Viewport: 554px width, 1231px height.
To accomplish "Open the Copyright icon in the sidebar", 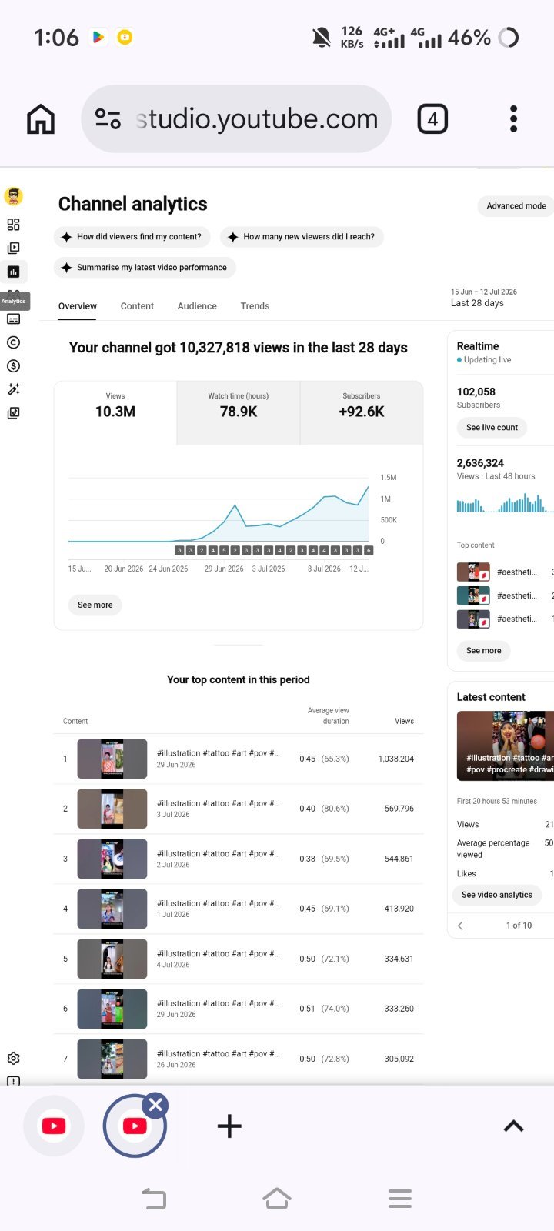I will click(13, 342).
